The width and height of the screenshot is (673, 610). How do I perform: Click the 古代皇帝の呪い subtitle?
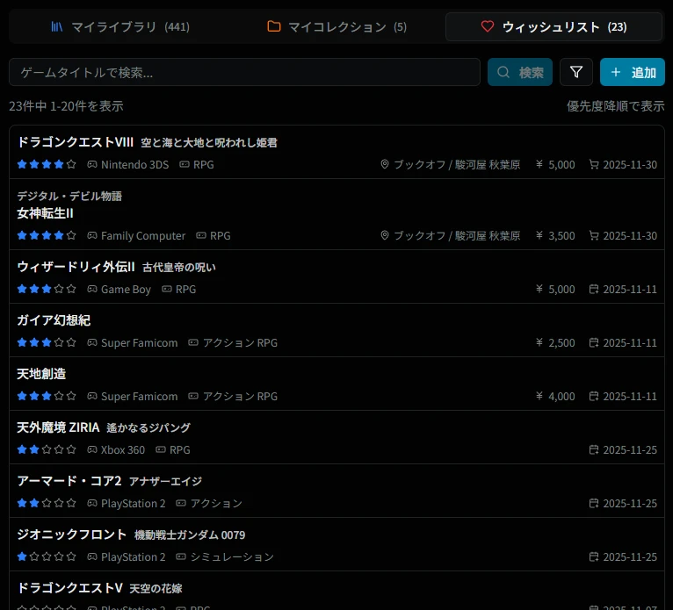tap(179, 268)
